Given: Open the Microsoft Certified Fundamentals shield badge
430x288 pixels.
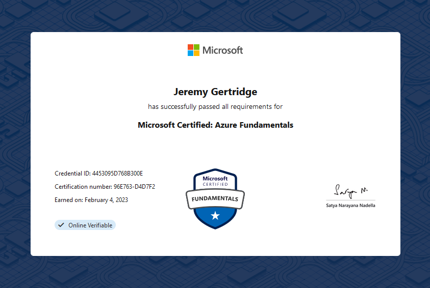Looking at the screenshot, I should 215,199.
